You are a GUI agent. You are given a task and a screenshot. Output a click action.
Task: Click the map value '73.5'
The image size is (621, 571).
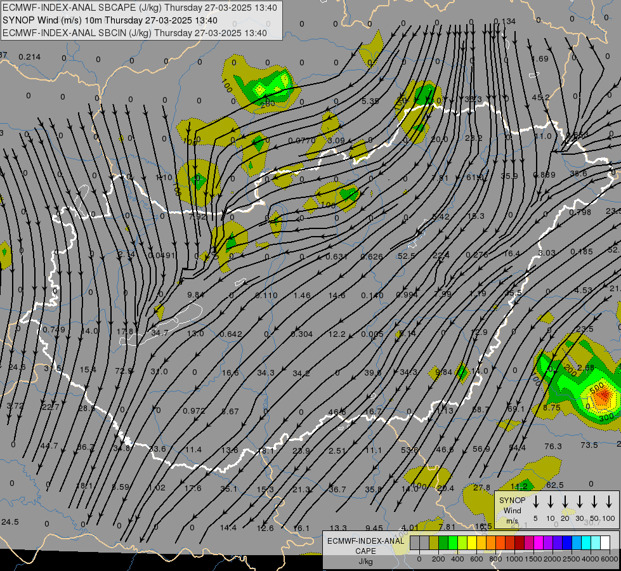point(589,445)
